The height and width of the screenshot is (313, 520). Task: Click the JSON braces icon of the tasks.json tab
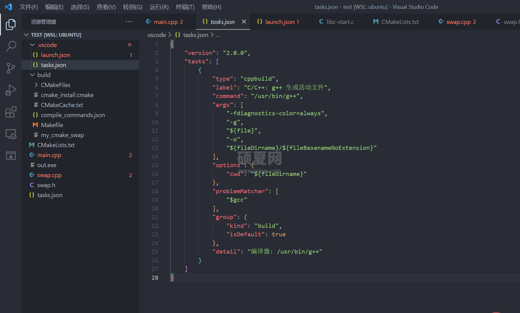[x=205, y=22]
